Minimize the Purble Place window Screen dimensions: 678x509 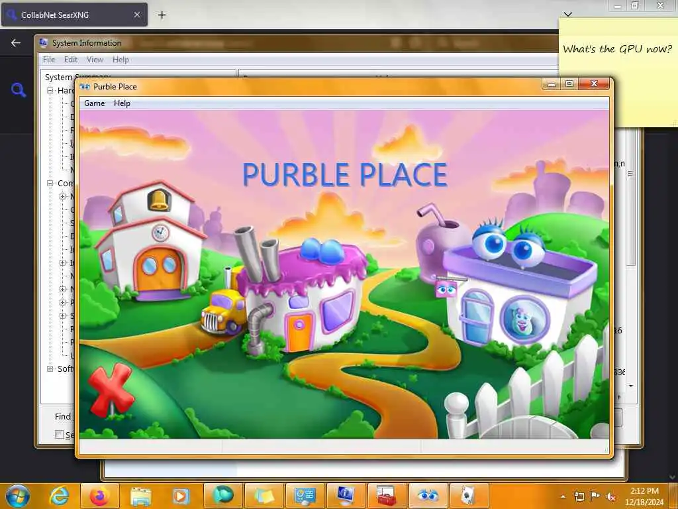(552, 84)
